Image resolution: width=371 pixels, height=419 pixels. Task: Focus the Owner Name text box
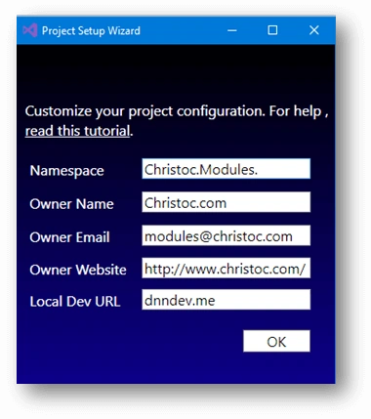click(226, 202)
